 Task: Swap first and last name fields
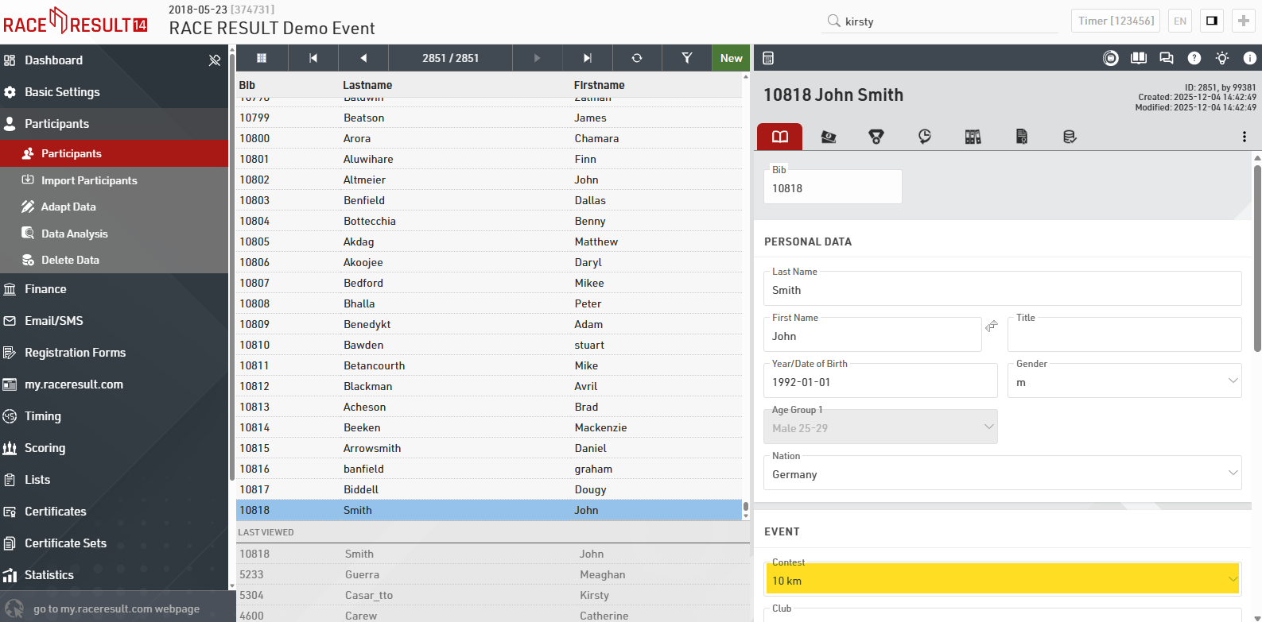[992, 326]
